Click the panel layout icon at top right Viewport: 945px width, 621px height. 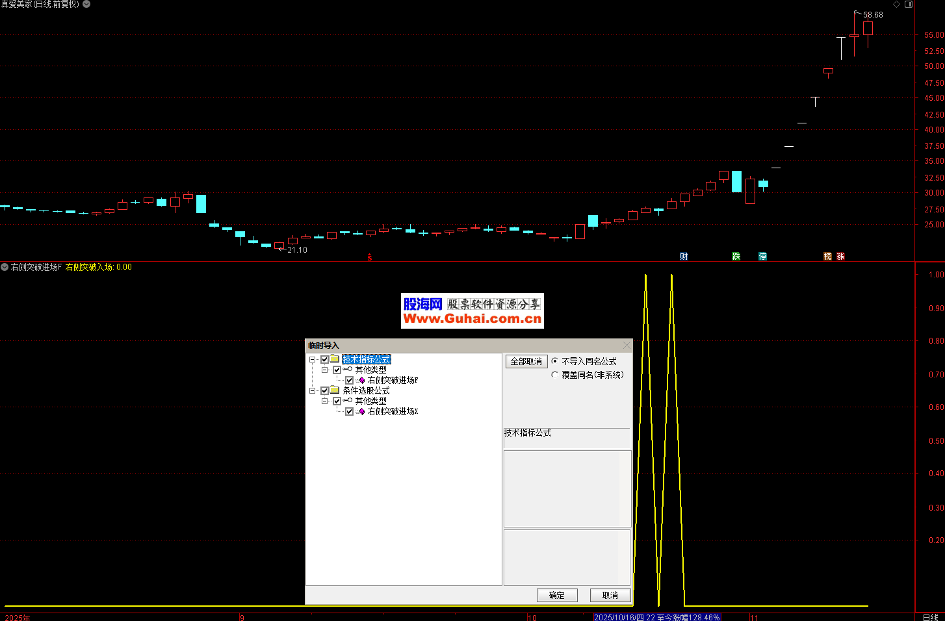pos(909,5)
